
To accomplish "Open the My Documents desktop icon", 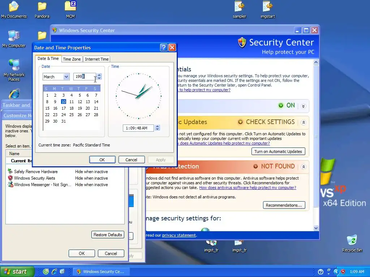I will (14, 9).
